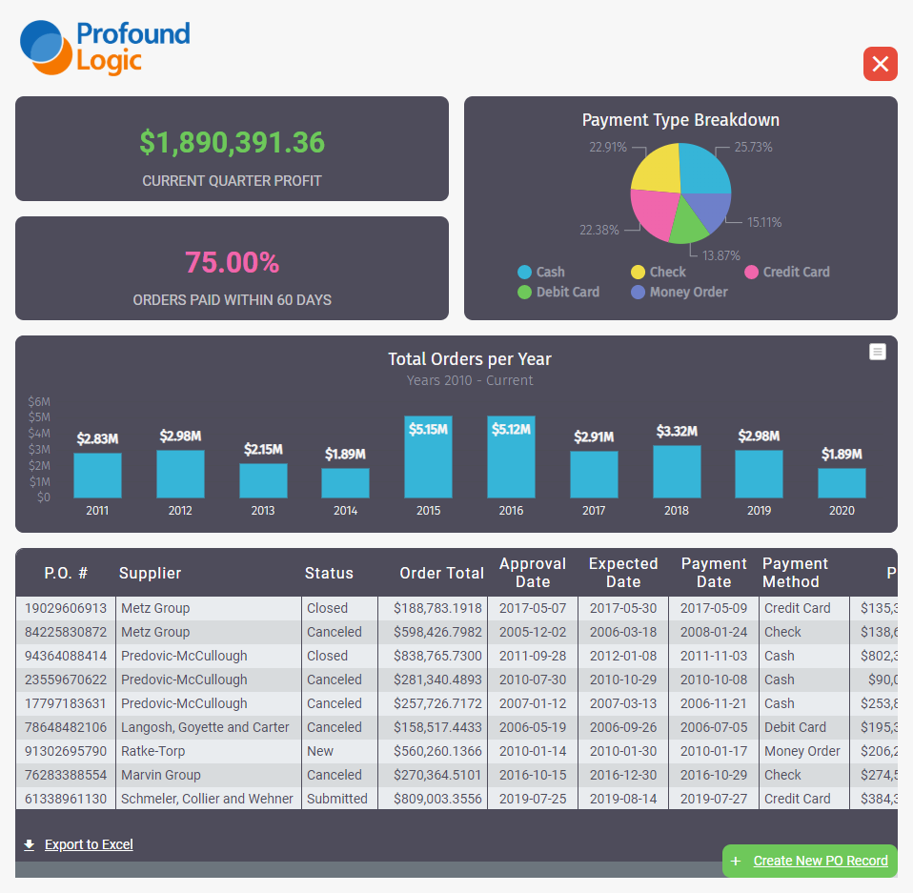Open the chart hamburger menu icon

tap(878, 352)
